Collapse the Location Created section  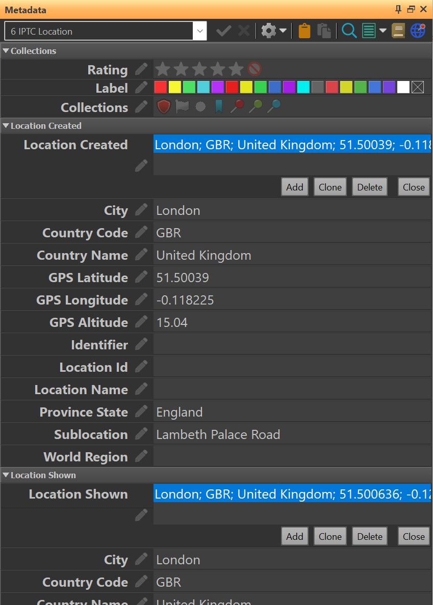6,126
